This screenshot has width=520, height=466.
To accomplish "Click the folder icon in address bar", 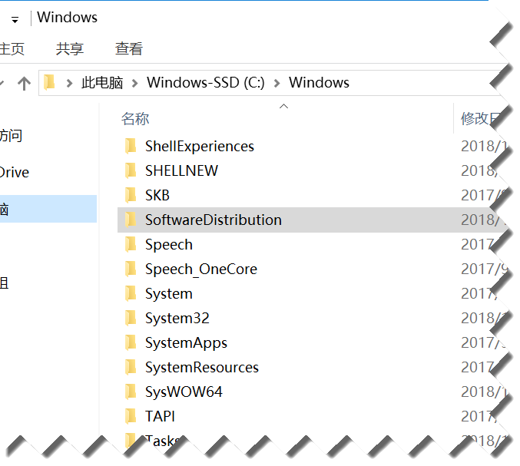I will pos(49,82).
